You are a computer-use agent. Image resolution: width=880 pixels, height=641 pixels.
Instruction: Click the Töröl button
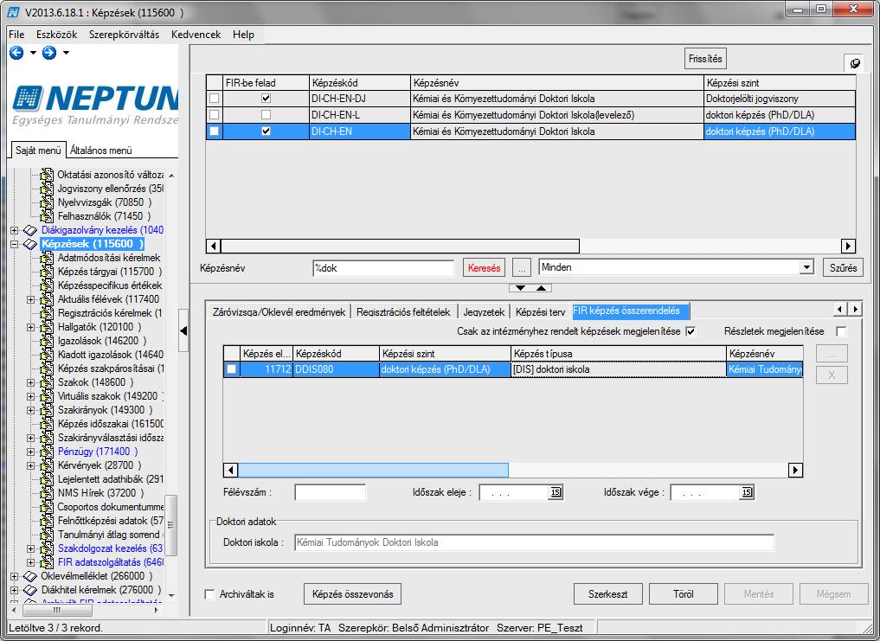click(x=683, y=593)
